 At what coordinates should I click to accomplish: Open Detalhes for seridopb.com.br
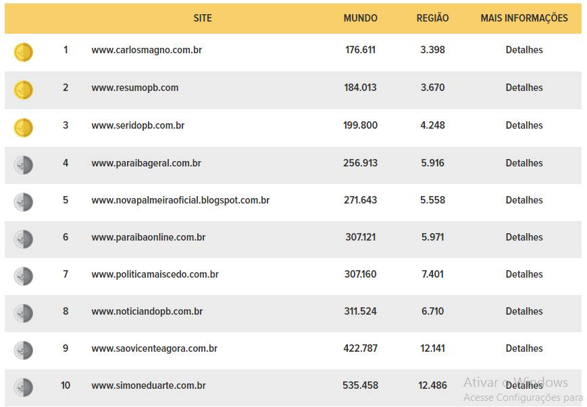pos(524,125)
